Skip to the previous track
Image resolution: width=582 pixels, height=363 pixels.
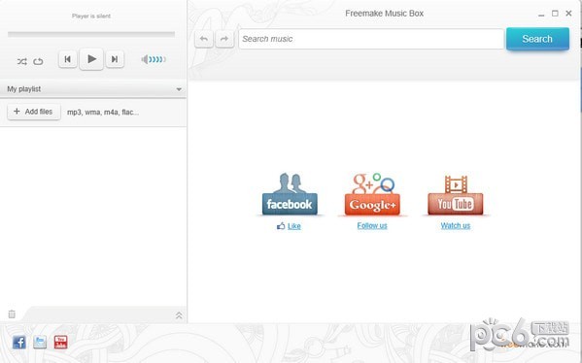68,59
